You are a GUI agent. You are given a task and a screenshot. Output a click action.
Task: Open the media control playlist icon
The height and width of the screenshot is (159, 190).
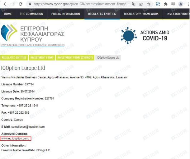pos(173,4)
